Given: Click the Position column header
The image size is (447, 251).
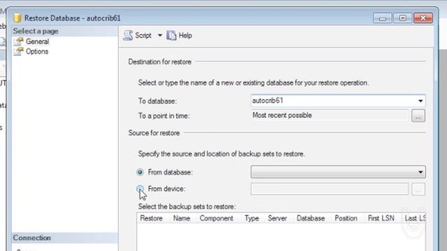Looking at the screenshot, I should click(346, 218).
